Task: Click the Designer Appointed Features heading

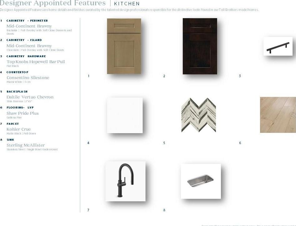Action: point(53,3)
